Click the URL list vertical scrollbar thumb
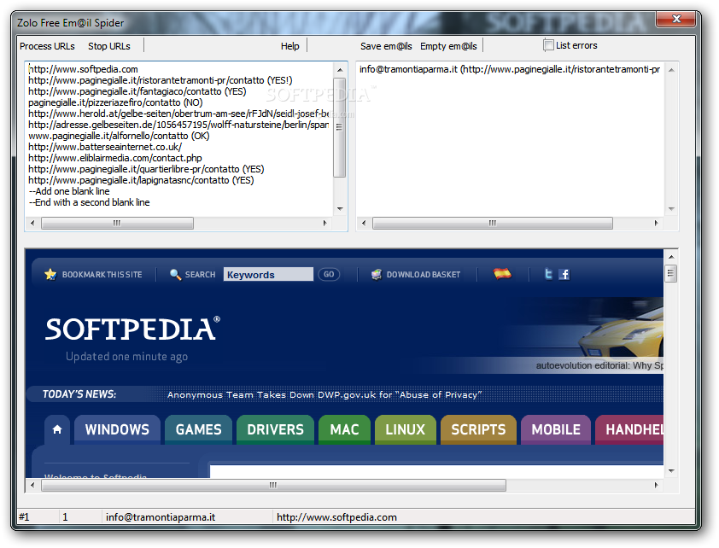The height and width of the screenshot is (548, 719). [x=339, y=127]
